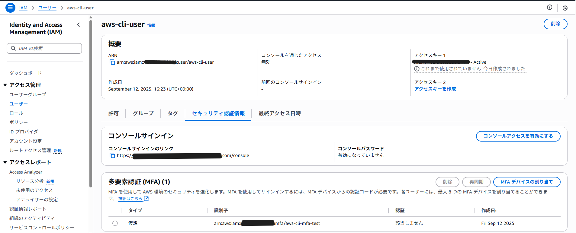The image size is (576, 233).
Task: Click the MFA section 削除 button
Action: pyautogui.click(x=448, y=182)
